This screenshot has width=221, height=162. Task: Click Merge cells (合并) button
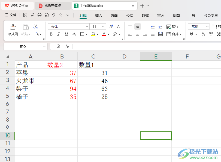click(x=172, y=34)
